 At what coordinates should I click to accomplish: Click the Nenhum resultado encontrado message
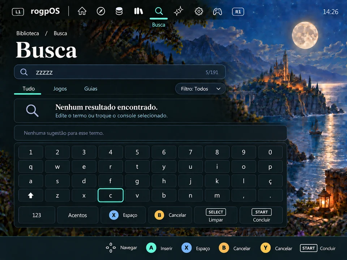[x=106, y=107]
